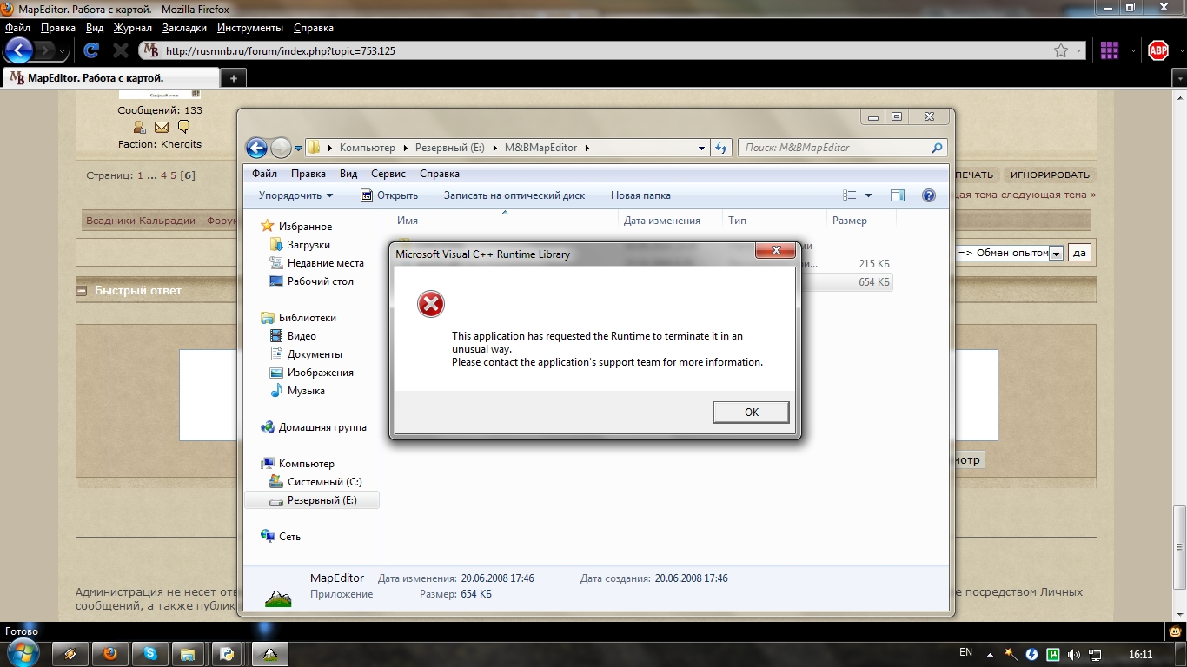
Task: Open the Журнал menu in Firefox
Action: (x=133, y=28)
